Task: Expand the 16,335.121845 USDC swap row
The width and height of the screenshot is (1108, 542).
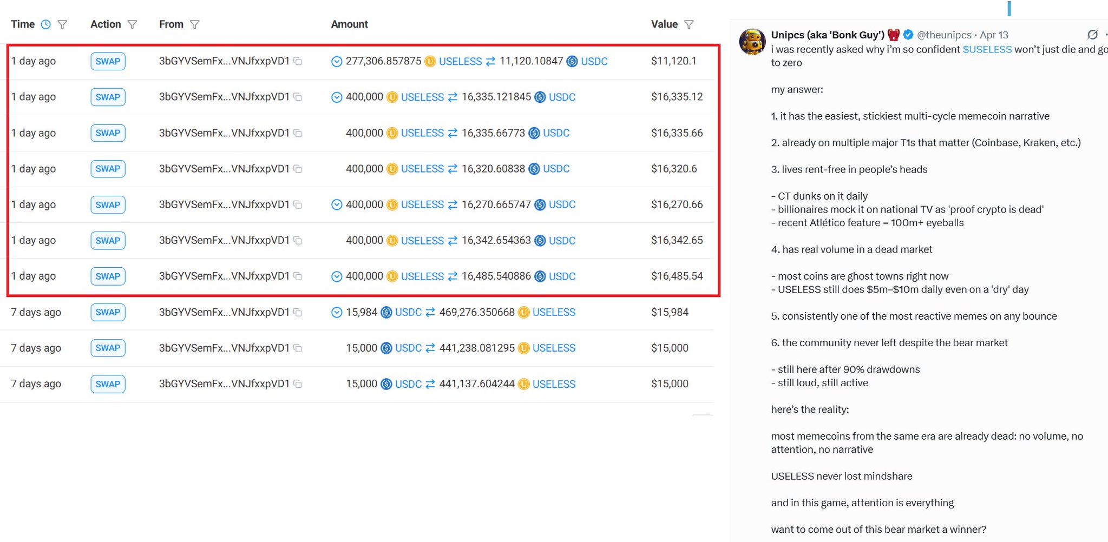Action: pyautogui.click(x=336, y=97)
